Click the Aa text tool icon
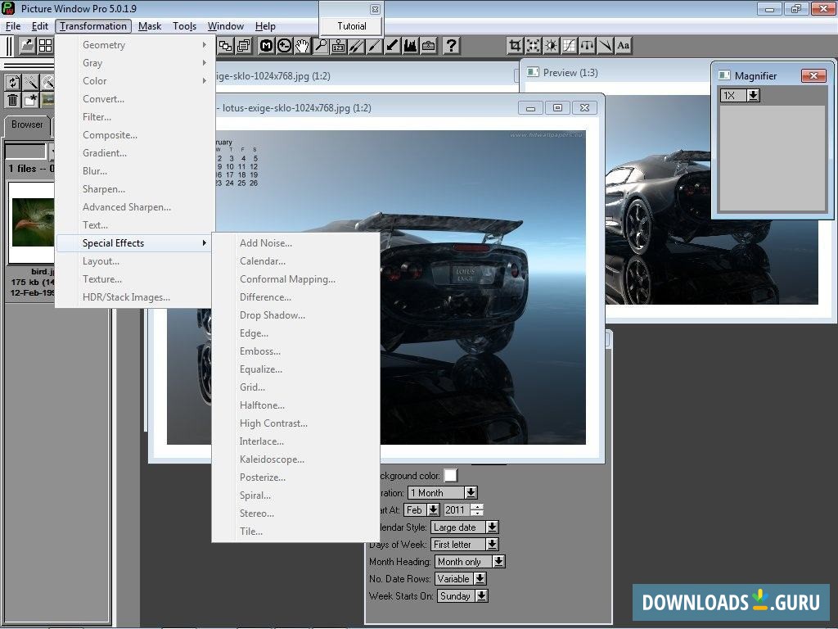Viewport: 838px width, 629px height. [624, 46]
